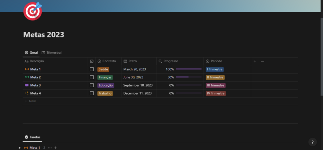Open Meta 1 group title in Tarefas
This screenshot has width=323, height=150.
click(x=35, y=148)
